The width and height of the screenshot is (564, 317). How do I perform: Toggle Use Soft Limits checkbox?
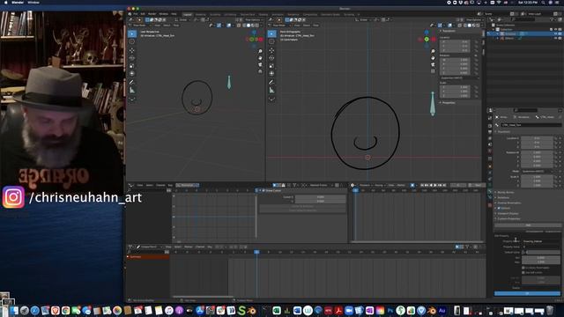[523, 272]
